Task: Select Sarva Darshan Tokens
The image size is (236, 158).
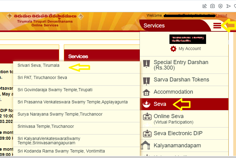Action: 184,80
